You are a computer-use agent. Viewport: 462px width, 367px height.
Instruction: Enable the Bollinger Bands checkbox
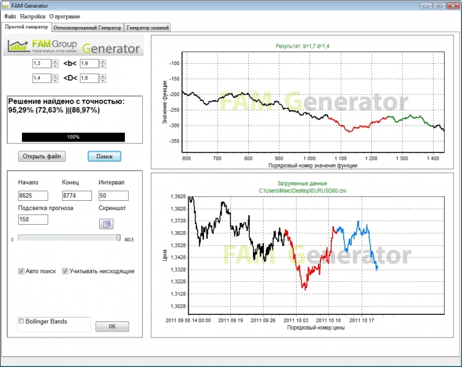tap(21, 321)
